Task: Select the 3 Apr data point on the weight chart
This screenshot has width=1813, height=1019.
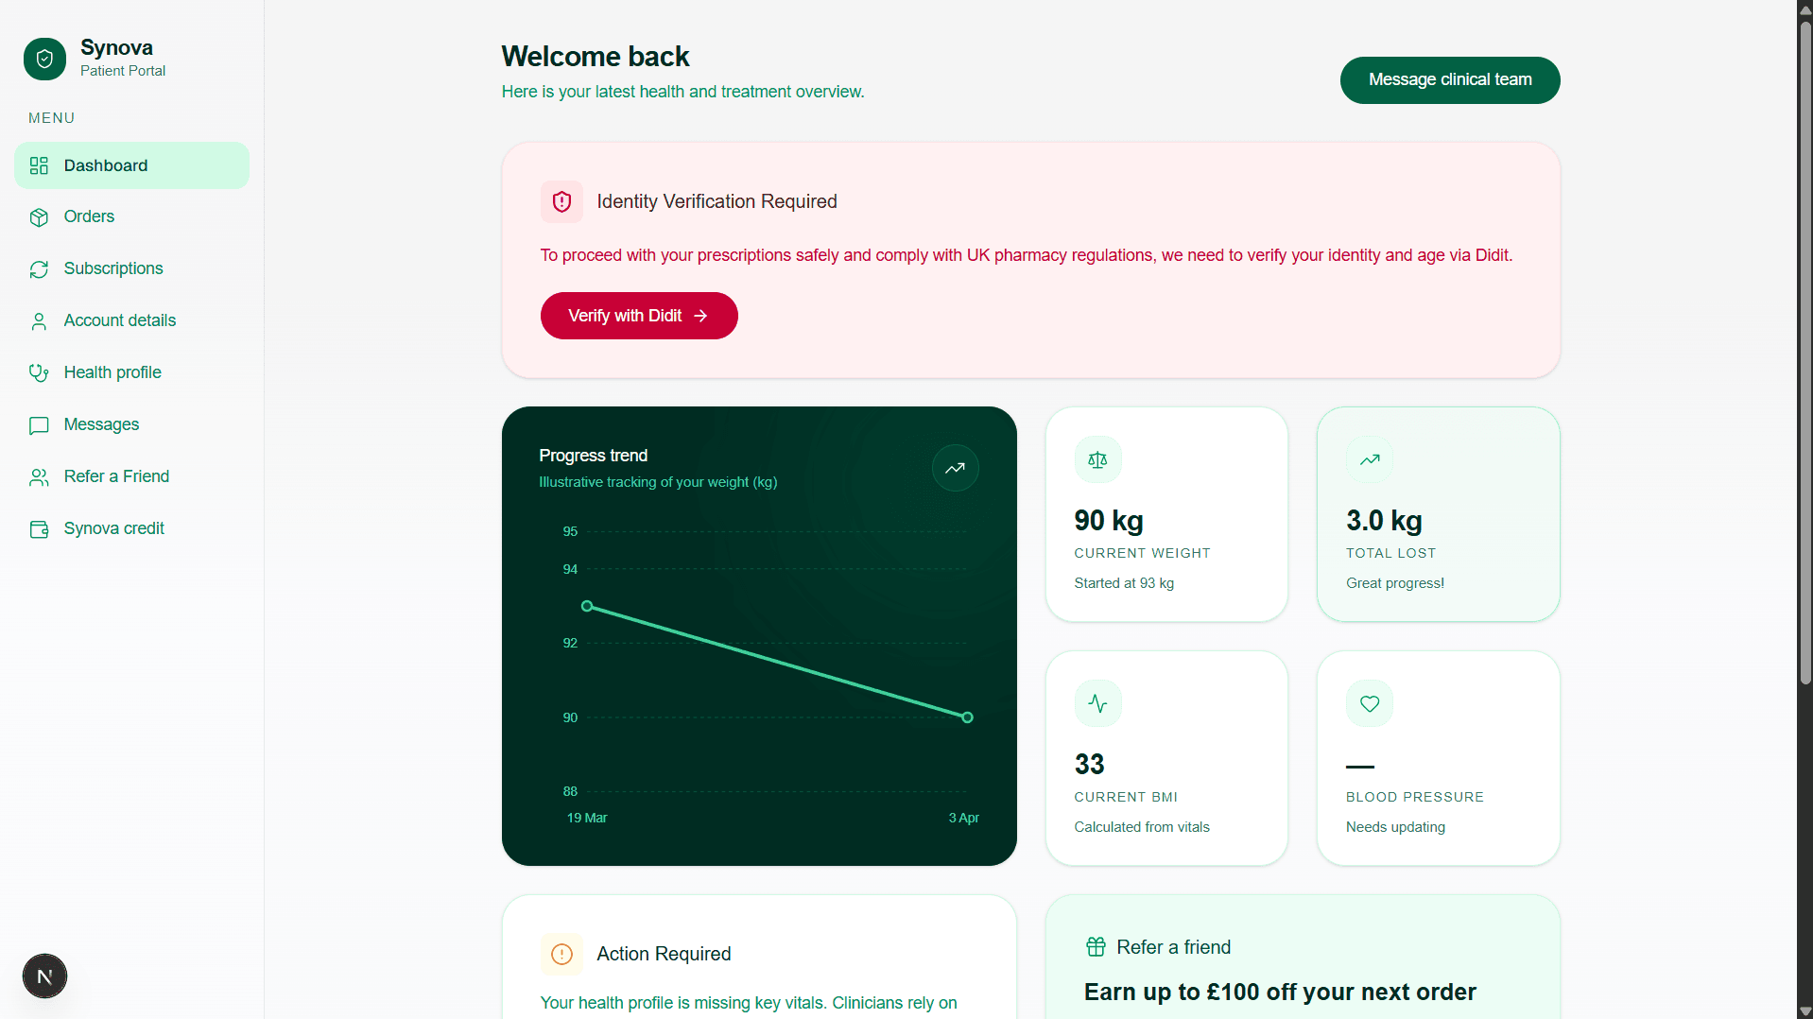Action: coord(966,717)
